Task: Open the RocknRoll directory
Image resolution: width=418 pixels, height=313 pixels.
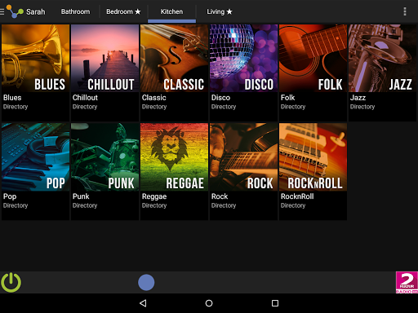Action: pos(313,171)
